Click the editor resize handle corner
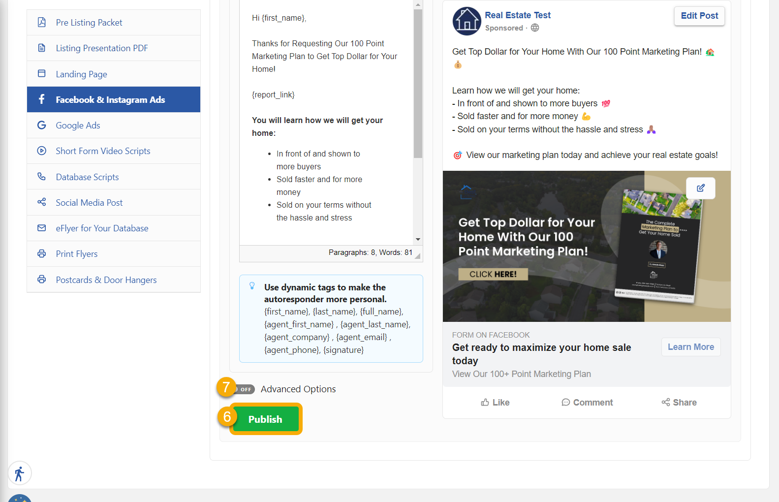 point(417,255)
